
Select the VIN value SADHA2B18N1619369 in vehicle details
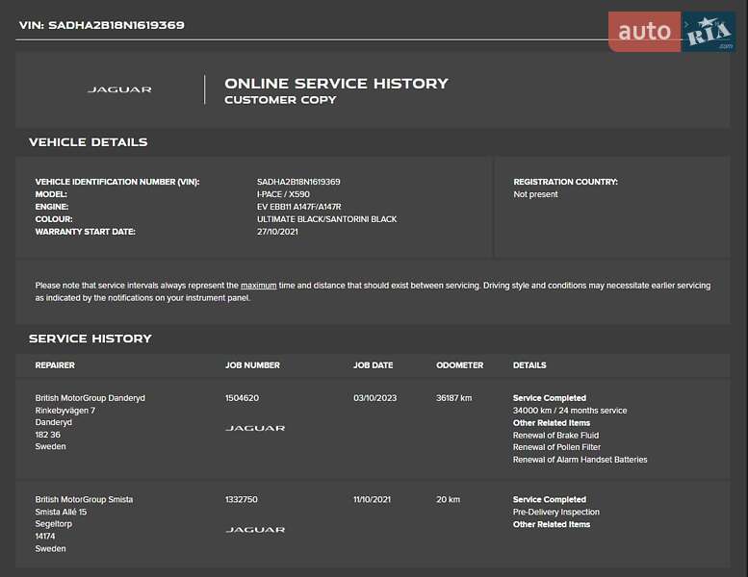[298, 182]
